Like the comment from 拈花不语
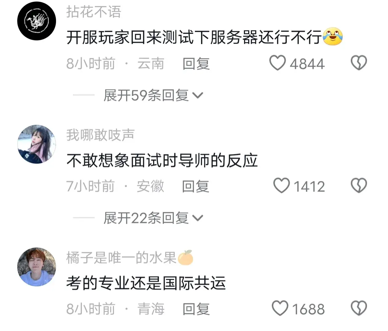Screen dimensions: 388x331 [x=278, y=63]
